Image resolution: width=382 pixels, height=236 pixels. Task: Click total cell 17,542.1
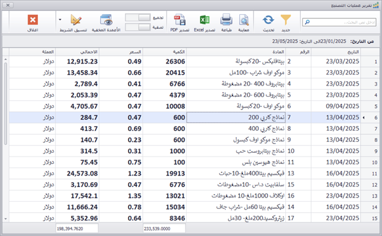point(77,196)
